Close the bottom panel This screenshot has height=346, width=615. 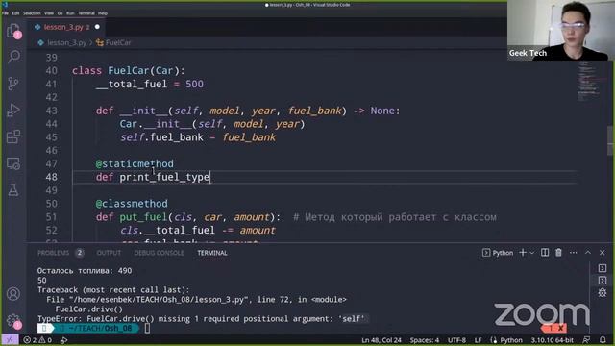pyautogui.click(x=603, y=253)
